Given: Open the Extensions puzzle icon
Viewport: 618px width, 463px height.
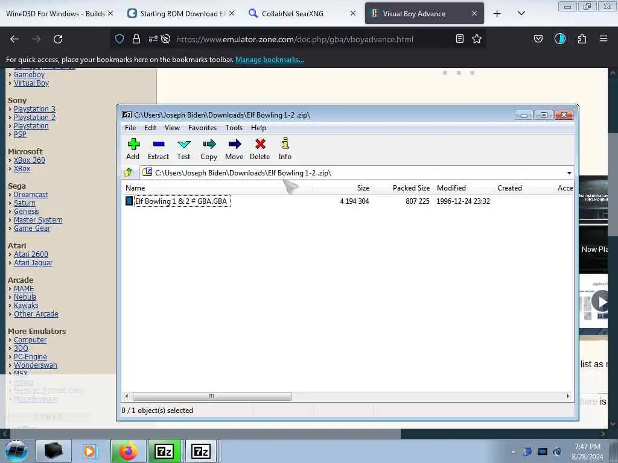Looking at the screenshot, I should coord(582,39).
